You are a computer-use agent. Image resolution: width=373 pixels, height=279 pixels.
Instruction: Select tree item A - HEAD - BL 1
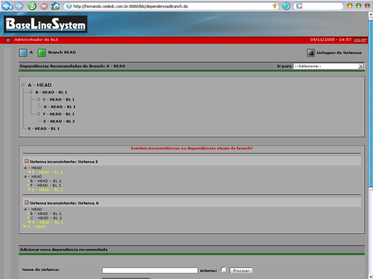(x=60, y=107)
